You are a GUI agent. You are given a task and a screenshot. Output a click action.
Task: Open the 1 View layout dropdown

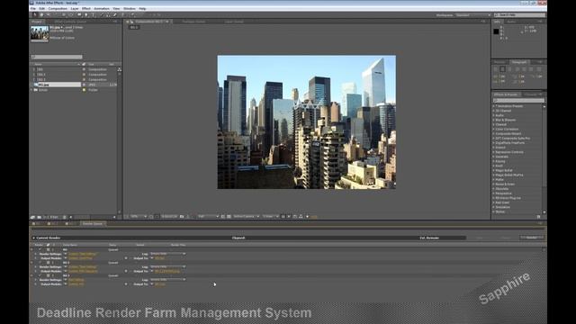270,217
